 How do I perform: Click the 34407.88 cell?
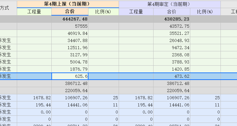tap(70, 40)
